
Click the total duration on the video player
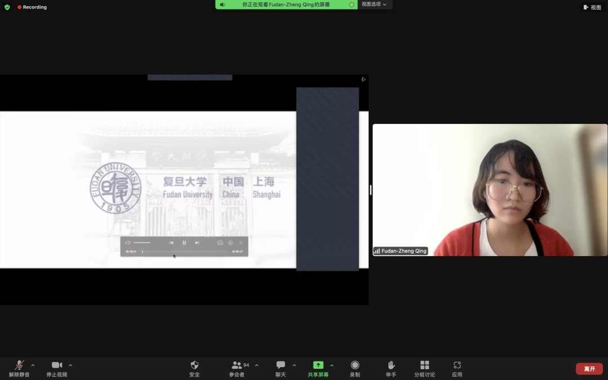(x=238, y=252)
